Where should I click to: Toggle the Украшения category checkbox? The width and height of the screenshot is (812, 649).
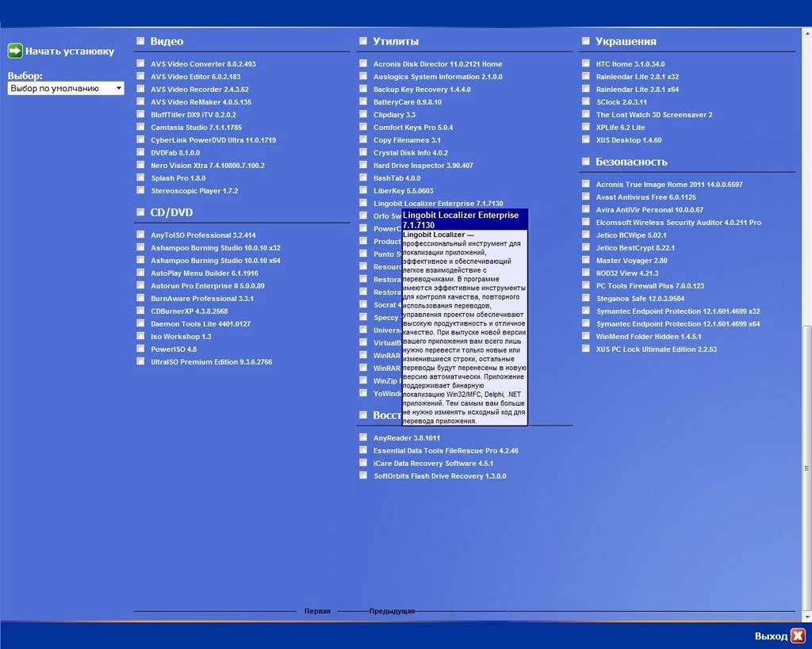(585, 41)
